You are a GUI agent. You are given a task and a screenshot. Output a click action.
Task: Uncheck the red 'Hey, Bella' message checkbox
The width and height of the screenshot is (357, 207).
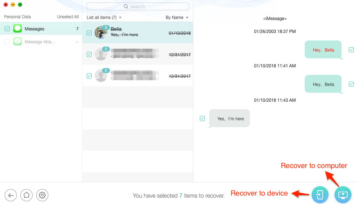(351, 50)
